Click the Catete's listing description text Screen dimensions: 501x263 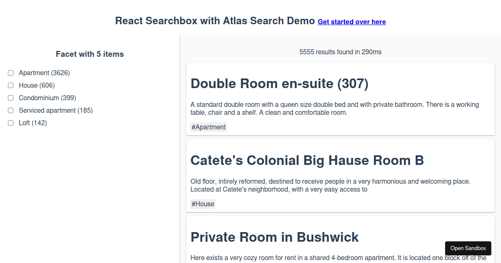tap(330, 185)
